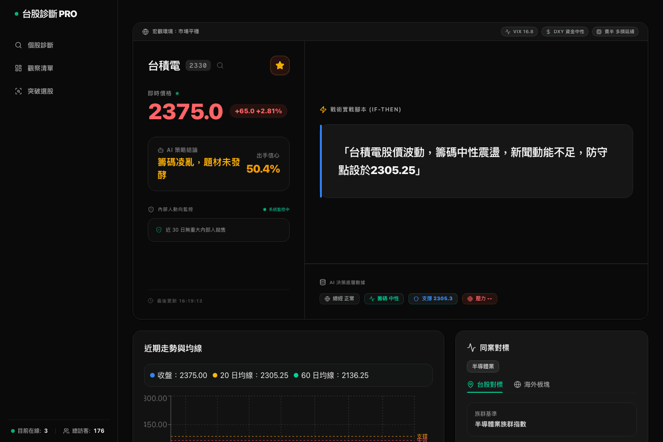Click the dollar icon in the DXY chip
The width and height of the screenshot is (663, 442).
548,32
